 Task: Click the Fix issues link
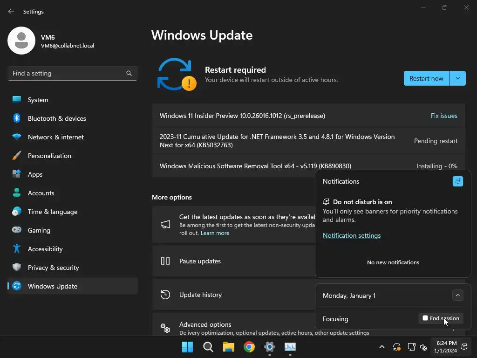pos(444,116)
